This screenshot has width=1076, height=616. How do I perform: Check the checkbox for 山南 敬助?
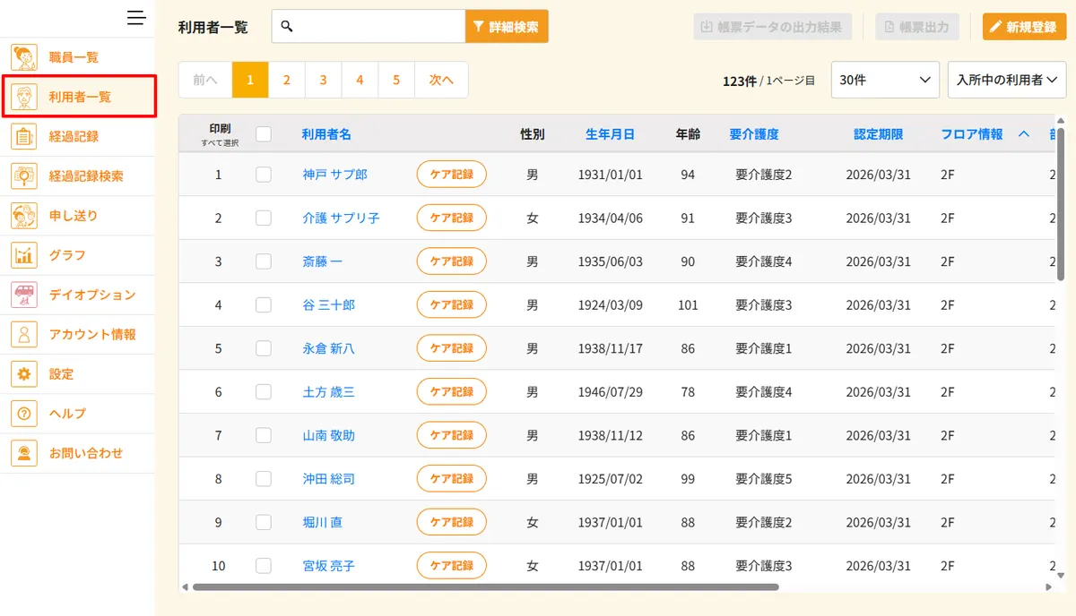(x=264, y=435)
